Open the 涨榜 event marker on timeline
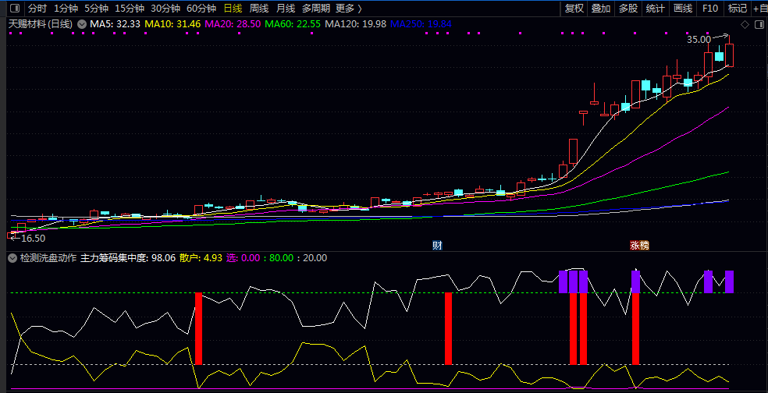 click(639, 246)
